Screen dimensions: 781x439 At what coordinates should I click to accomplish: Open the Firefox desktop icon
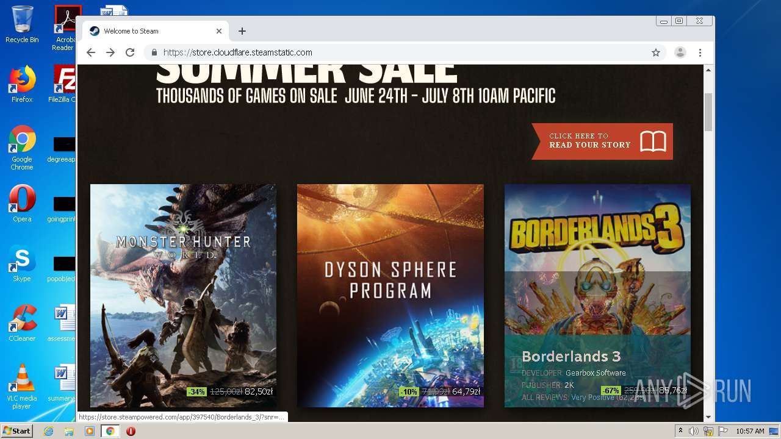pos(22,84)
